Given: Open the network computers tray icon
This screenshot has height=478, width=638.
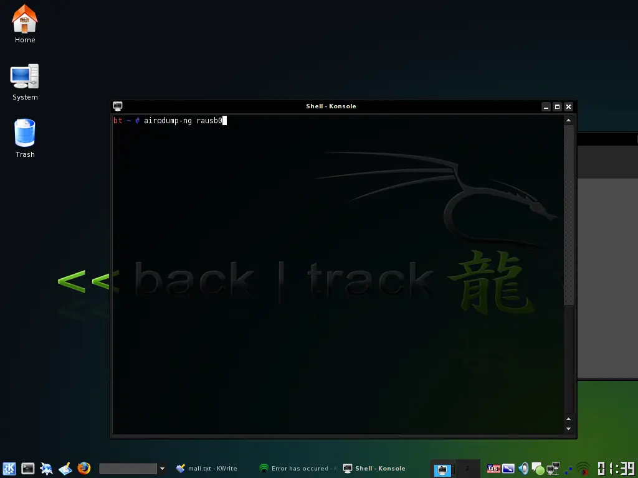Looking at the screenshot, I should coord(553,469).
